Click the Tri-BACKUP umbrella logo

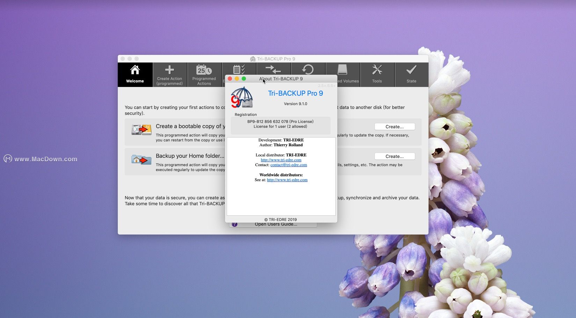click(242, 97)
